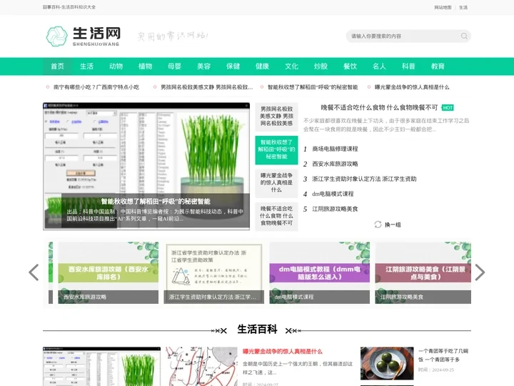Open the 首页 nav tab
The height and width of the screenshot is (386, 514).
57,66
